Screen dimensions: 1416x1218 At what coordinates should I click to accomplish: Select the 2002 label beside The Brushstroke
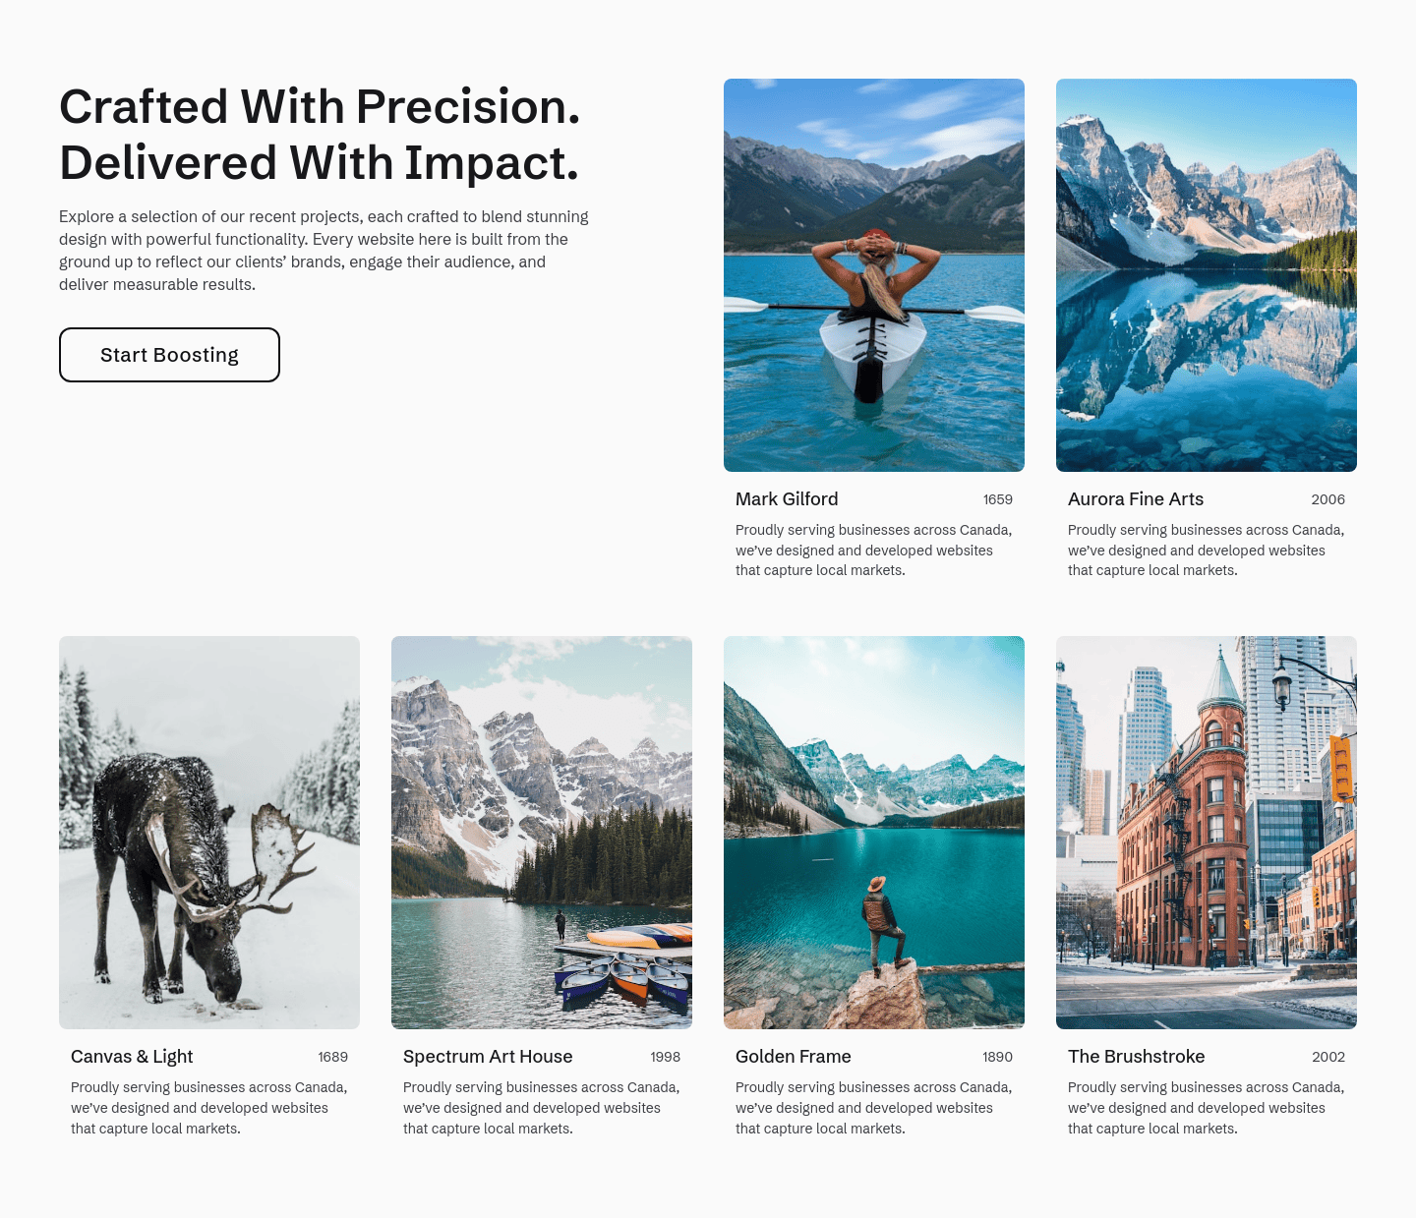(1328, 1057)
